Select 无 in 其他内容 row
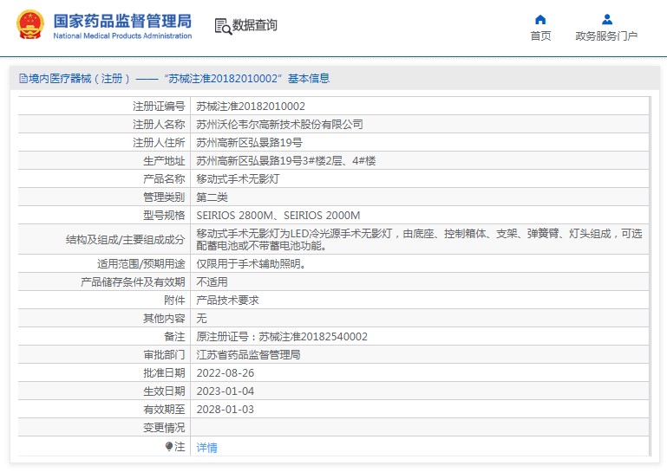 click(201, 319)
